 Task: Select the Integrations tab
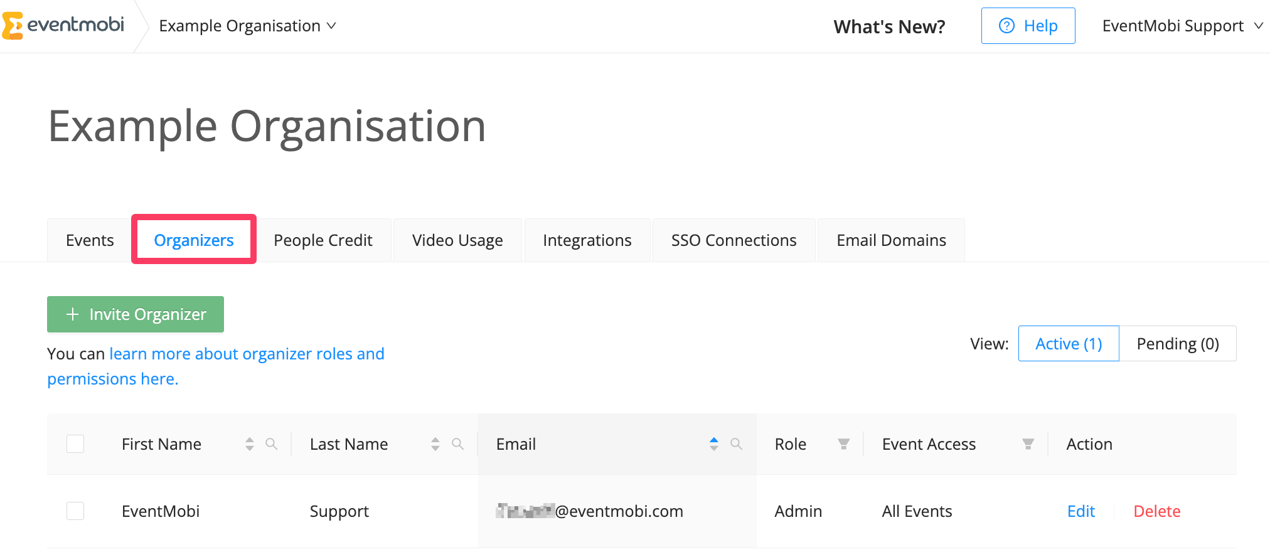pyautogui.click(x=587, y=240)
